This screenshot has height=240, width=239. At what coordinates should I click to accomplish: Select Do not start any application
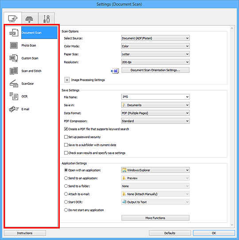pyautogui.click(x=66, y=210)
